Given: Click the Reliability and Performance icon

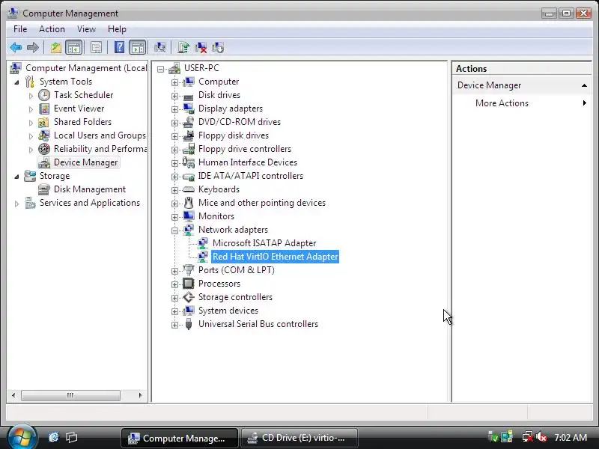Looking at the screenshot, I should 44,149.
